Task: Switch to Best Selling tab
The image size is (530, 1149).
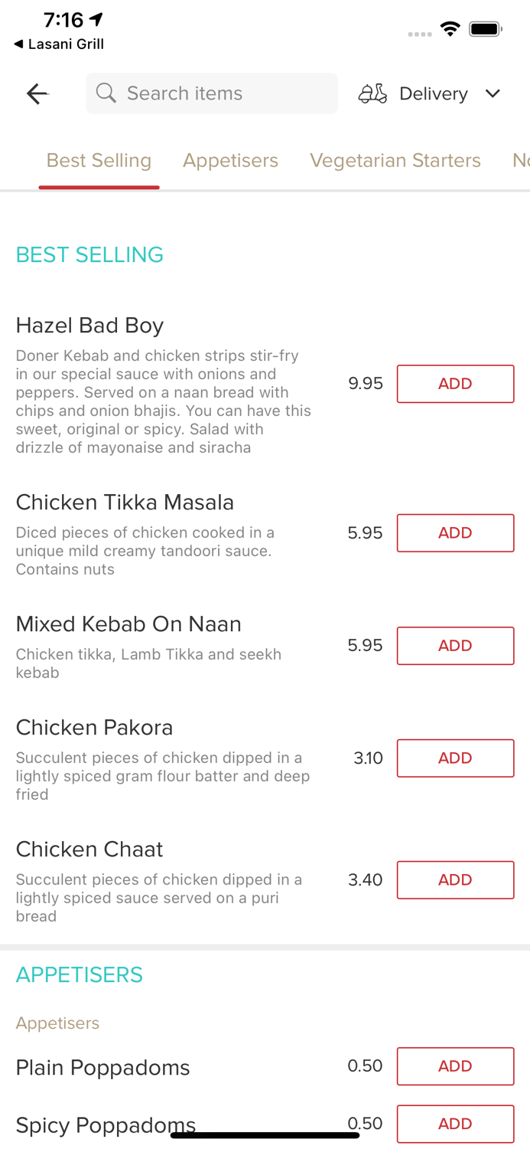Action: [x=99, y=160]
